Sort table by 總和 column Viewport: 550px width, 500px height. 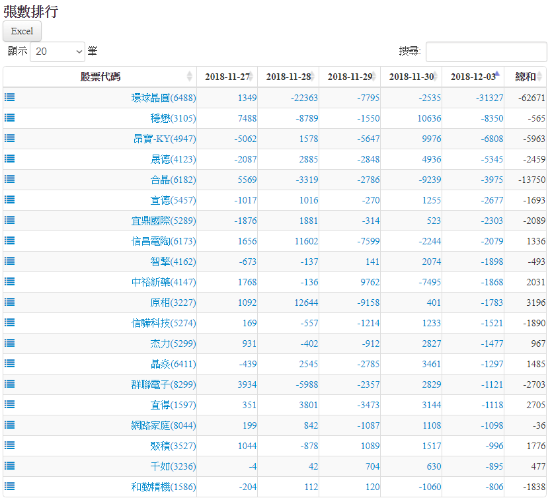point(525,77)
